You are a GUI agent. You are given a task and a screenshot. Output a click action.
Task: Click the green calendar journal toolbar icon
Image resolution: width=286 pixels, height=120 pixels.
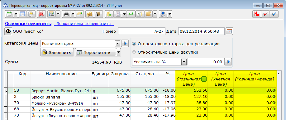[x=9, y=14]
